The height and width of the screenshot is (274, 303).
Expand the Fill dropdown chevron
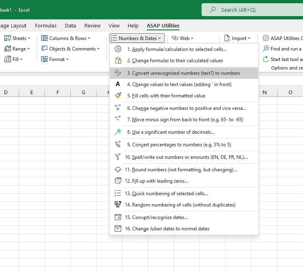tap(21, 59)
